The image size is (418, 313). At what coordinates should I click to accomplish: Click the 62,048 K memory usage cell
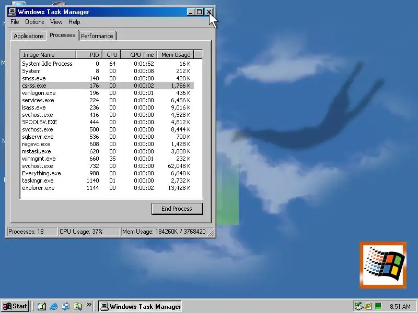pos(179,166)
